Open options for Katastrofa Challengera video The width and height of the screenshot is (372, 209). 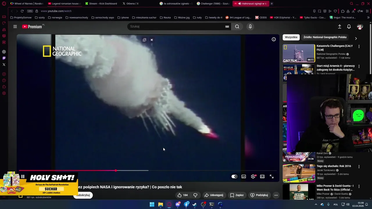click(x=359, y=46)
